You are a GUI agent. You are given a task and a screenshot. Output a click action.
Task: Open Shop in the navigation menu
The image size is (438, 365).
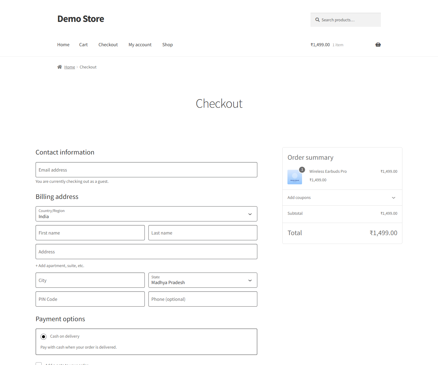click(167, 45)
